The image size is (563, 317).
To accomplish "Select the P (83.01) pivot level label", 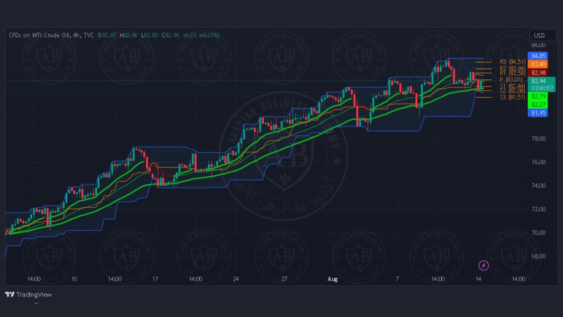I will coord(511,79).
